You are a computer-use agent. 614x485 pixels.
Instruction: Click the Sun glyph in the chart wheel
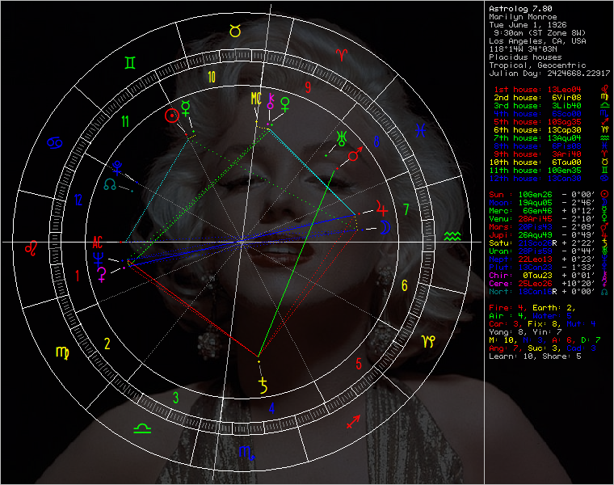[x=170, y=115]
